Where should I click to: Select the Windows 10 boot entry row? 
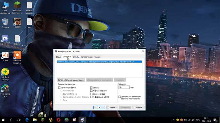tap(99, 62)
